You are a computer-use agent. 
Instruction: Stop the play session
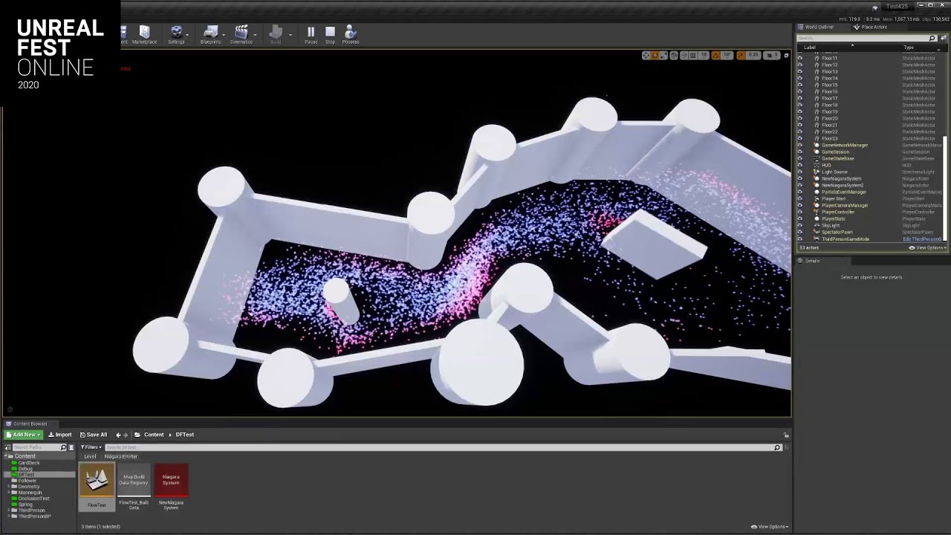click(330, 34)
